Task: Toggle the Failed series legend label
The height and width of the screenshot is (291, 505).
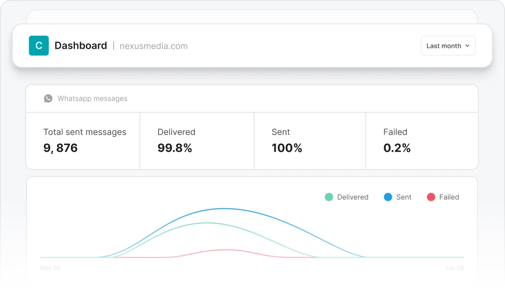Action: click(x=449, y=197)
